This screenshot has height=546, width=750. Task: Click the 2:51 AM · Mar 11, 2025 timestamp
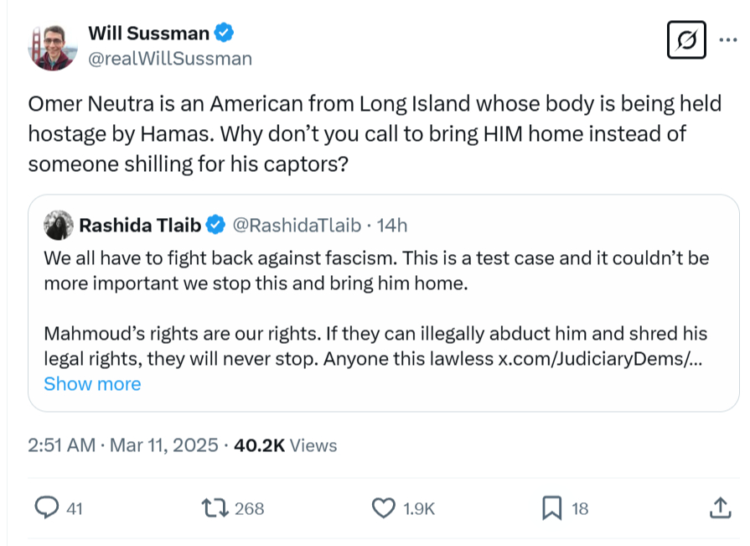pyautogui.click(x=123, y=445)
